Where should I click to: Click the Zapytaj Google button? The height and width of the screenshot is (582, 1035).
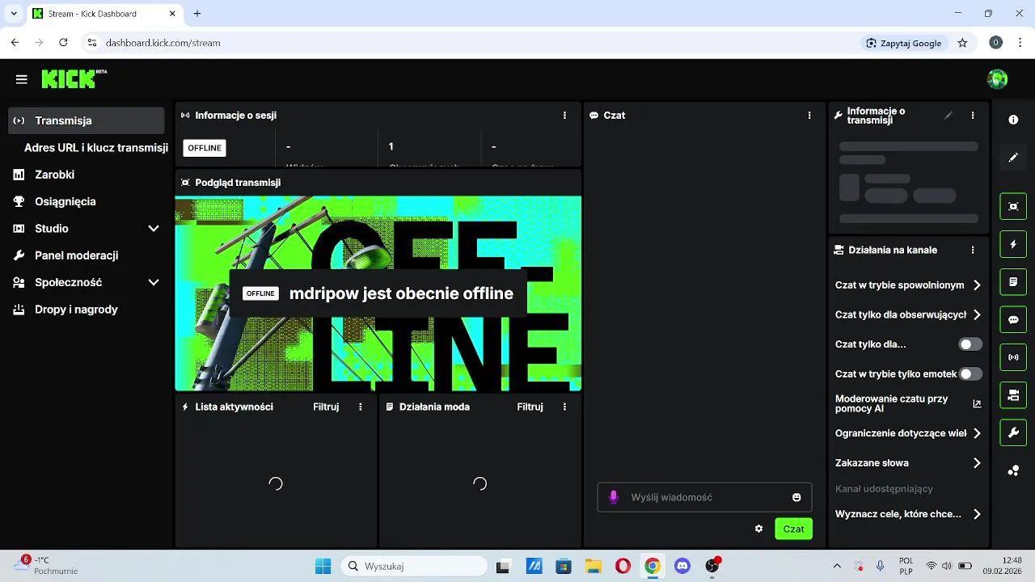point(903,43)
